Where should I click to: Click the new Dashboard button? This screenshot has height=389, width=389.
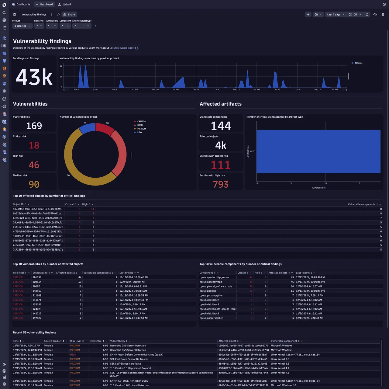click(44, 5)
